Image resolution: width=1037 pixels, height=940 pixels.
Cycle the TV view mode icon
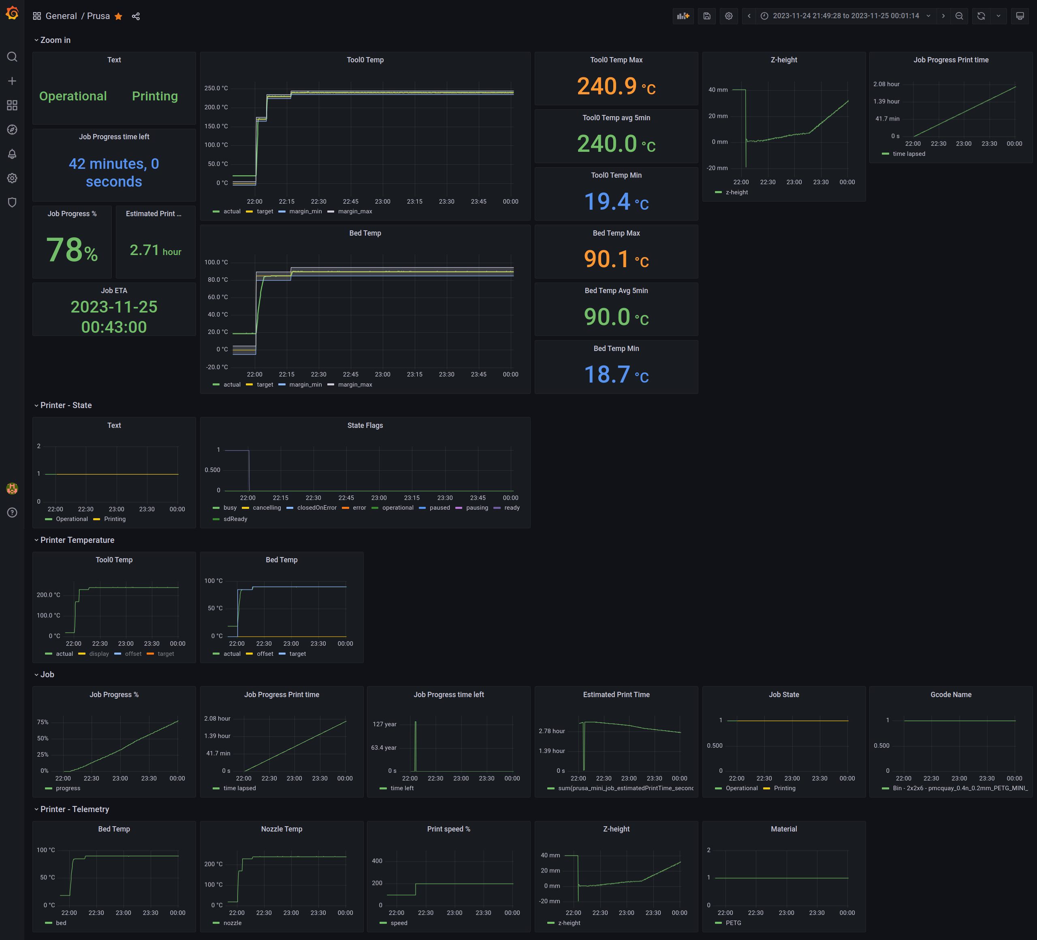pyautogui.click(x=1020, y=16)
